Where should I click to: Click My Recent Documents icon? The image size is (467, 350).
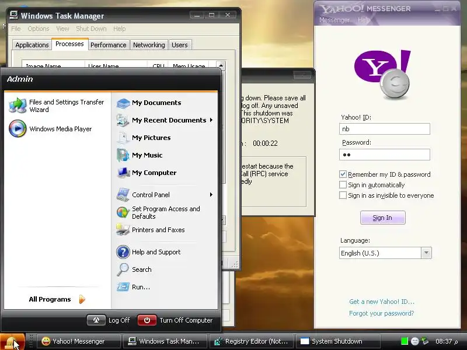(x=123, y=120)
